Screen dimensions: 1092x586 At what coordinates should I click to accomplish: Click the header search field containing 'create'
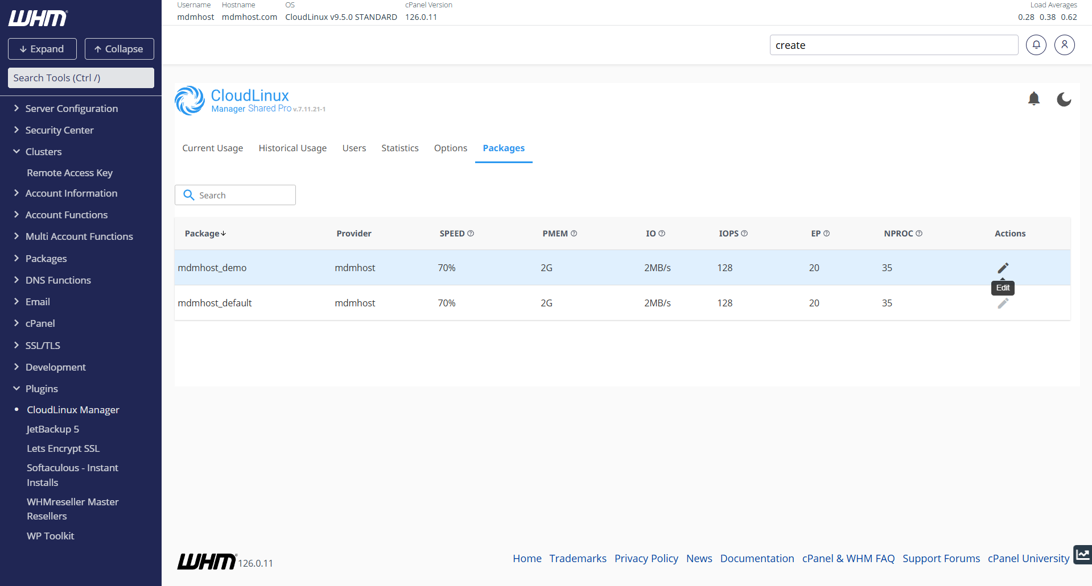[x=893, y=45]
